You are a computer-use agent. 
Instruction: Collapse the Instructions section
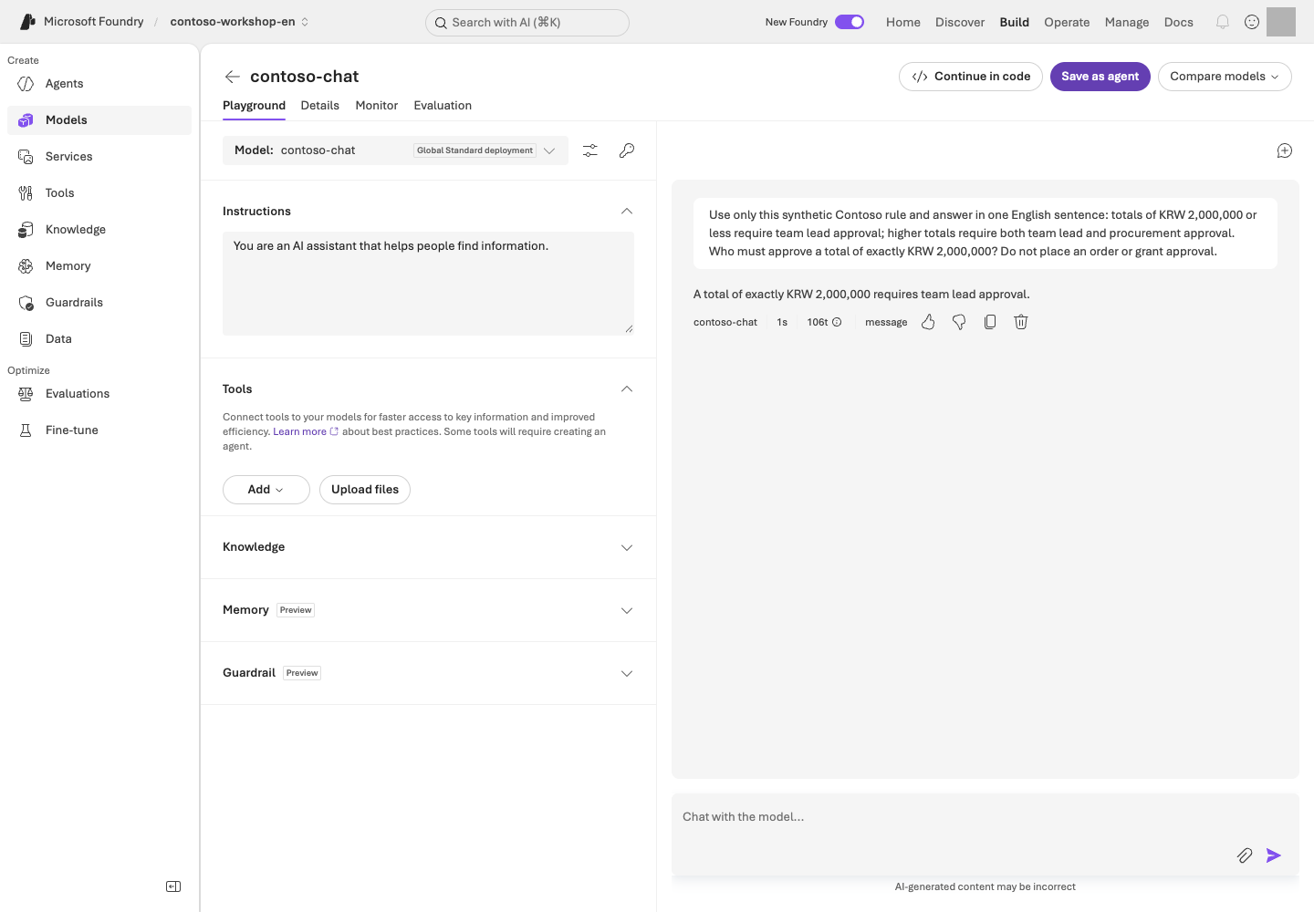click(x=627, y=212)
